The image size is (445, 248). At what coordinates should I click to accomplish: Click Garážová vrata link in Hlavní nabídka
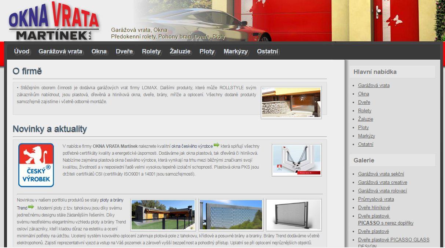[x=374, y=86]
